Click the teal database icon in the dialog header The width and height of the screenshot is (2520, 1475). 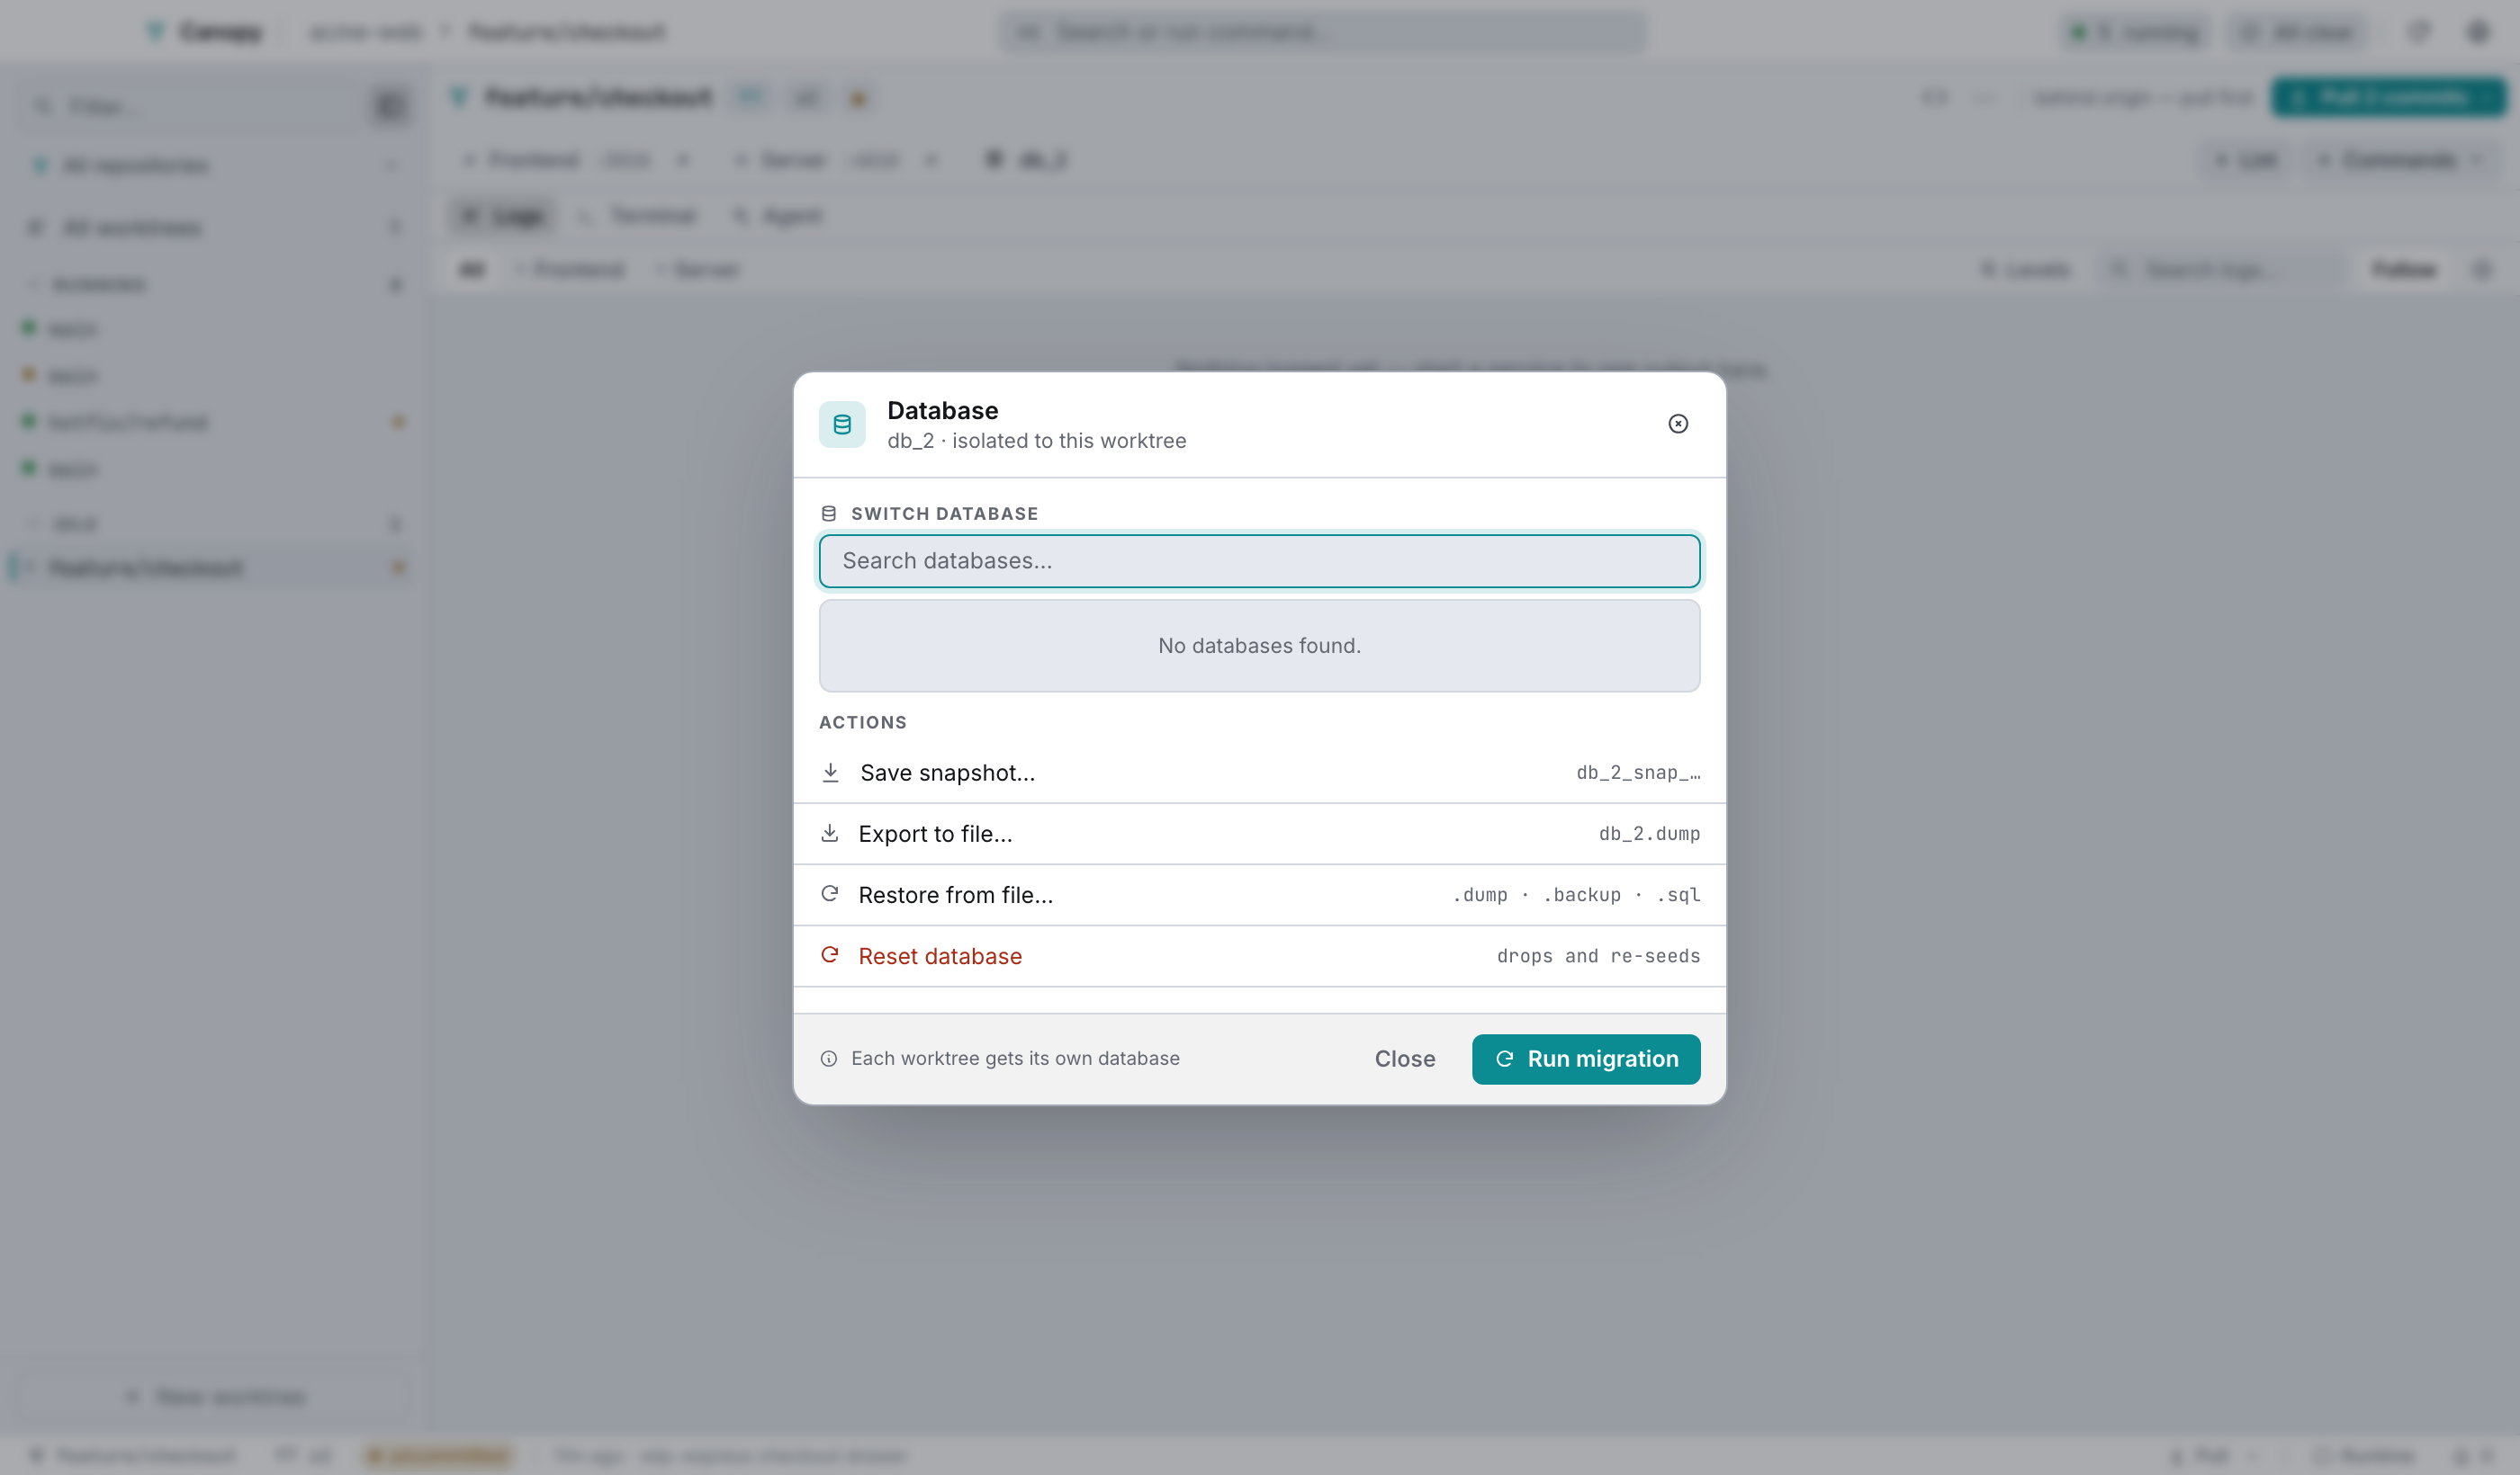pyautogui.click(x=842, y=425)
